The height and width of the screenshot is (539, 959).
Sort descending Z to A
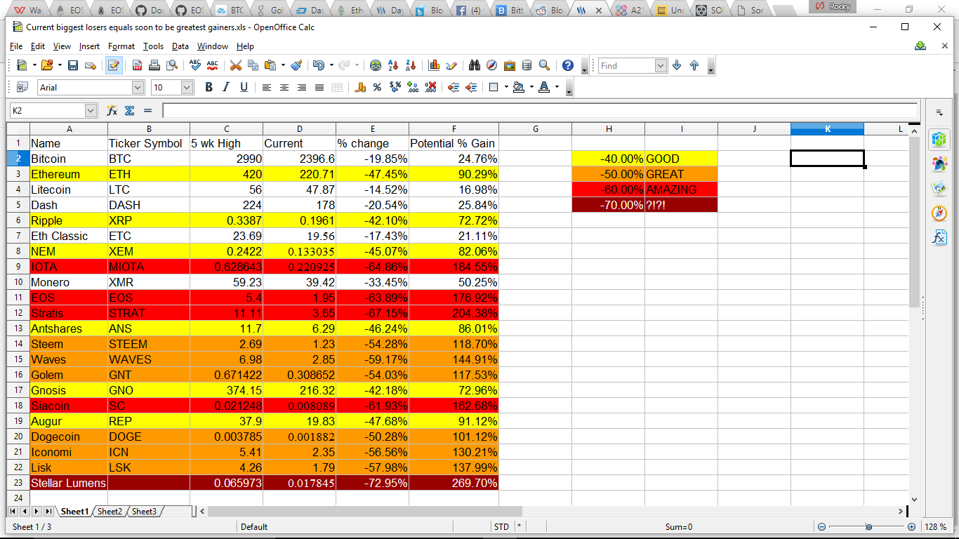(x=410, y=65)
